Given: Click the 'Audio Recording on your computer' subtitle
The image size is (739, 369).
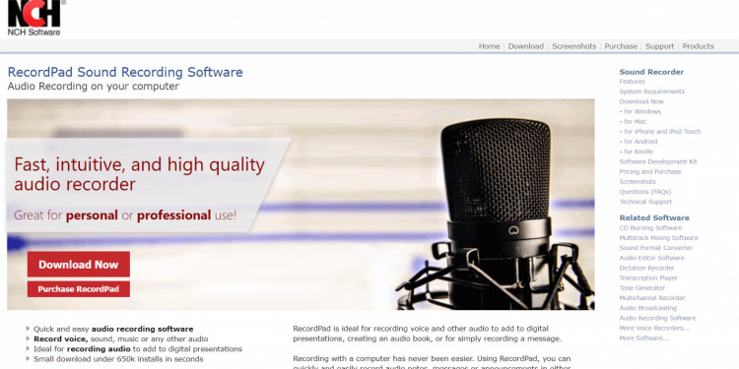Looking at the screenshot, I should (x=94, y=87).
